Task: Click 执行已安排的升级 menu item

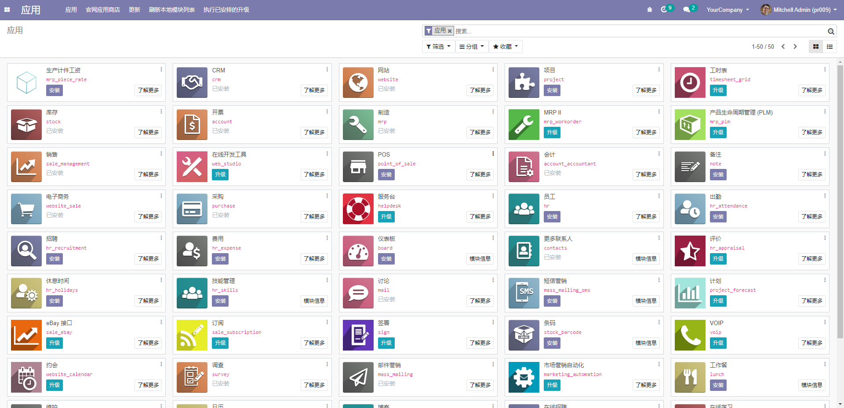Action: (226, 10)
